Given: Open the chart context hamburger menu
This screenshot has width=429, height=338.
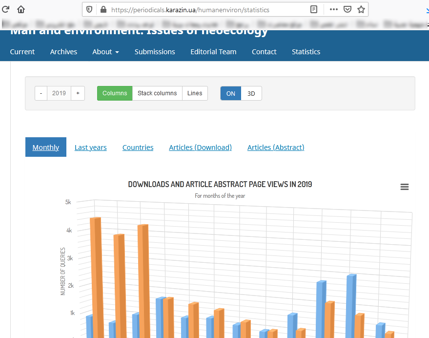Looking at the screenshot, I should pyautogui.click(x=405, y=187).
